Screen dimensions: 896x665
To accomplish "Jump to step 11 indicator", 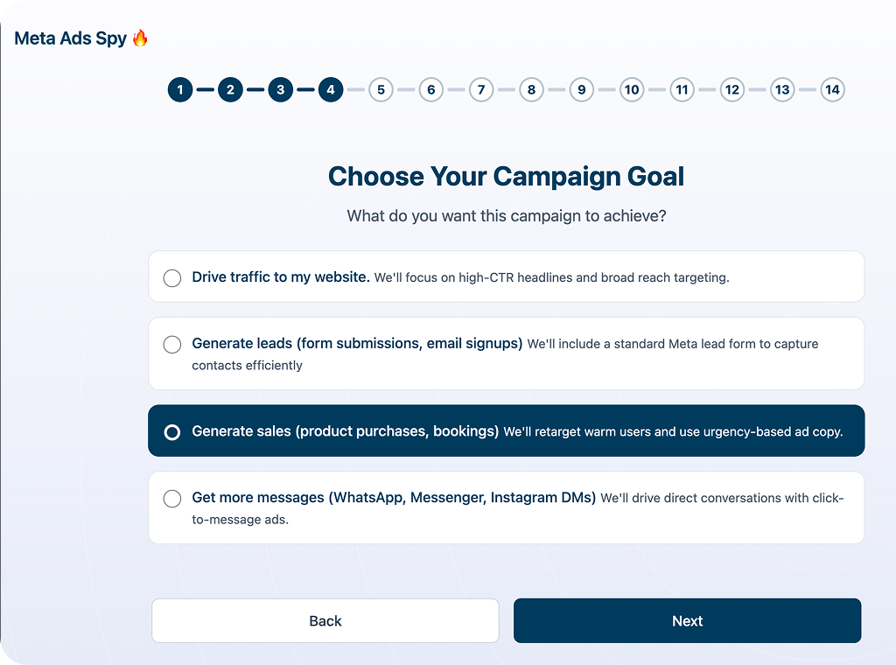I will [x=682, y=89].
